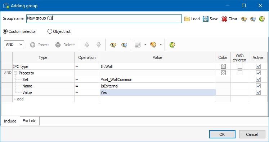Select the 'Set' tree row

point(44,79)
